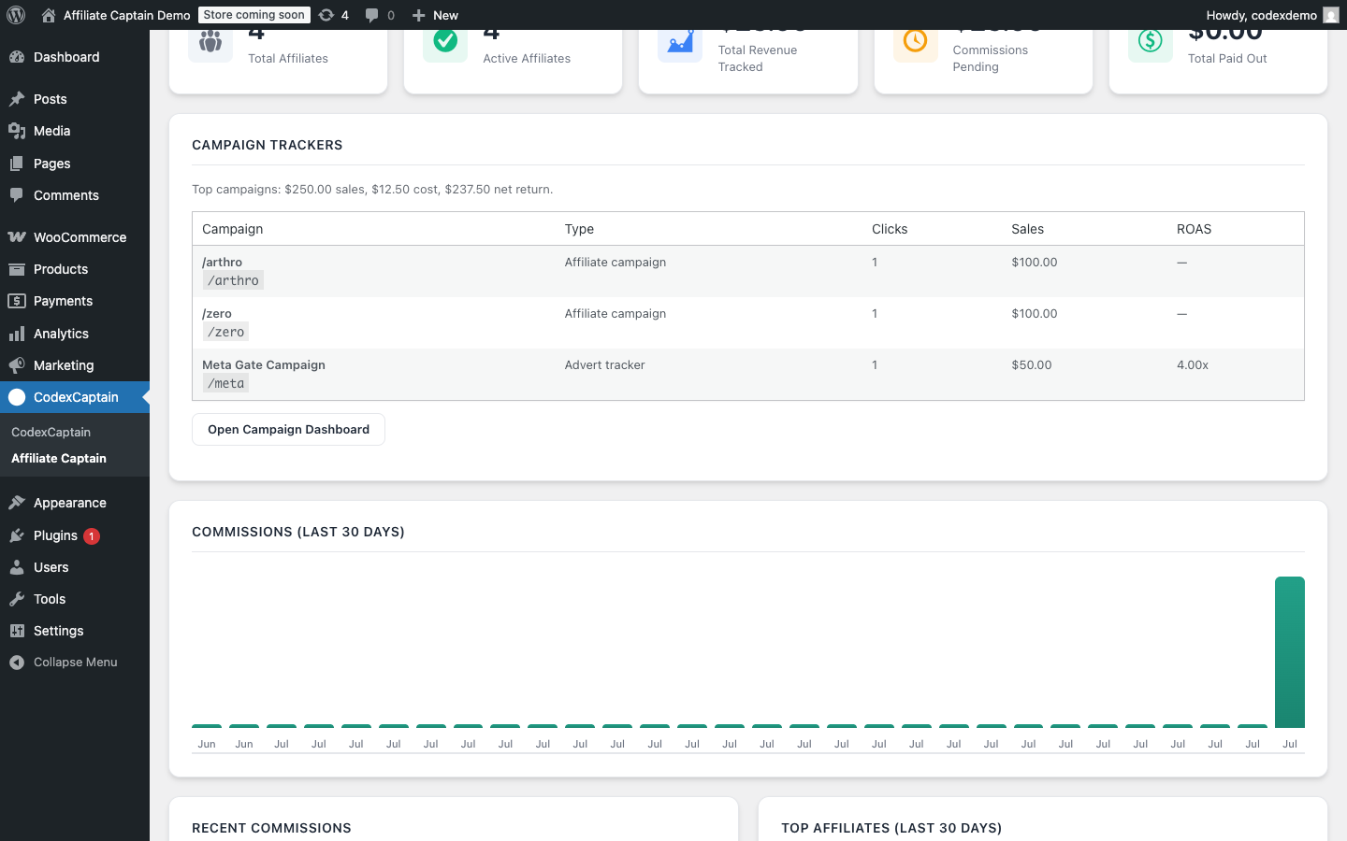The width and height of the screenshot is (1347, 841).
Task: Click the WooCommerce logo icon
Action: (17, 237)
